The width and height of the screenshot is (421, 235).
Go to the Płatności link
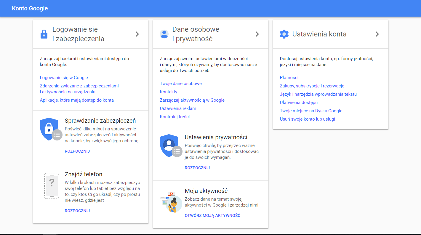(289, 78)
